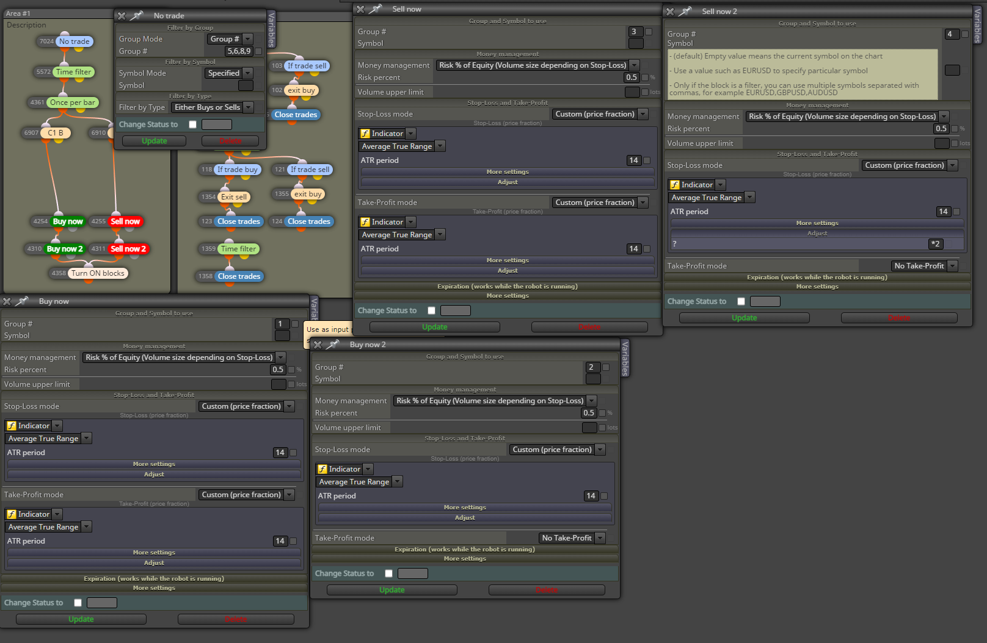Click the f indicator icon under Take-Profit in Sell now
The image size is (987, 643).
point(365,222)
